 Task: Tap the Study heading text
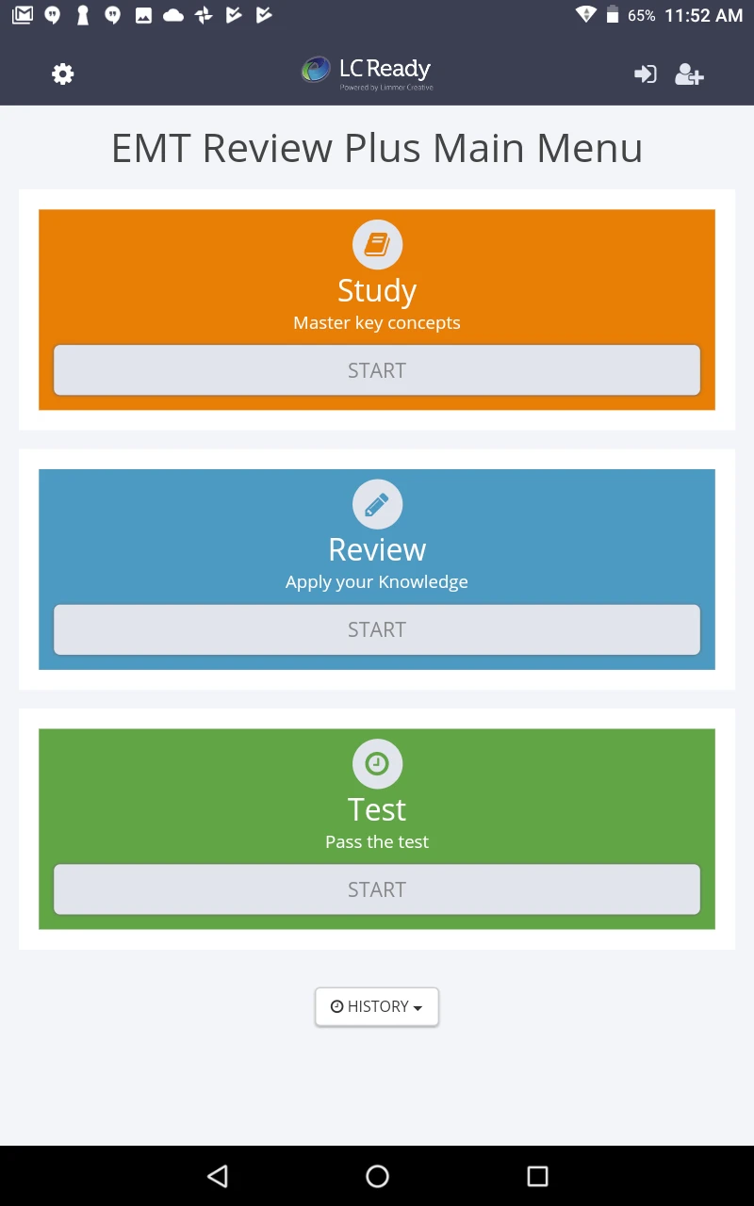[377, 290]
